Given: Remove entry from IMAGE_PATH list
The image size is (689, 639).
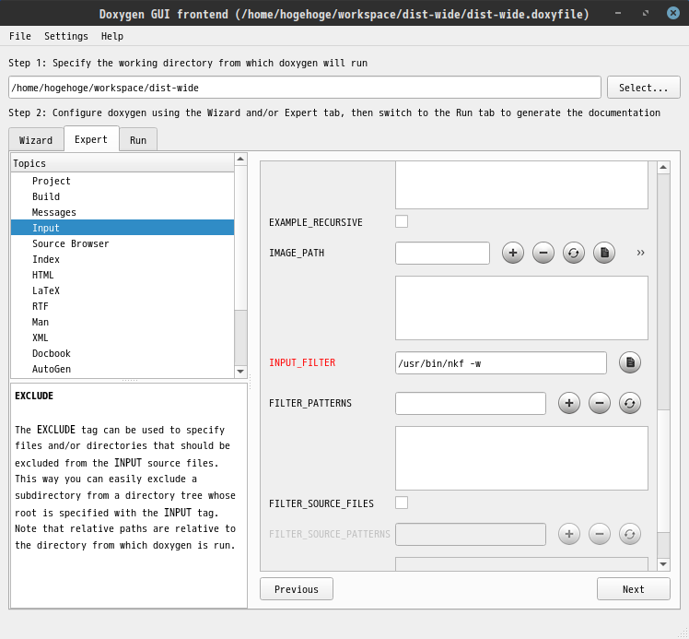Looking at the screenshot, I should coord(543,253).
